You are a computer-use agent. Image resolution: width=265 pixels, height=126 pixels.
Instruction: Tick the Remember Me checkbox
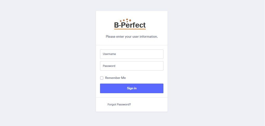click(102, 78)
